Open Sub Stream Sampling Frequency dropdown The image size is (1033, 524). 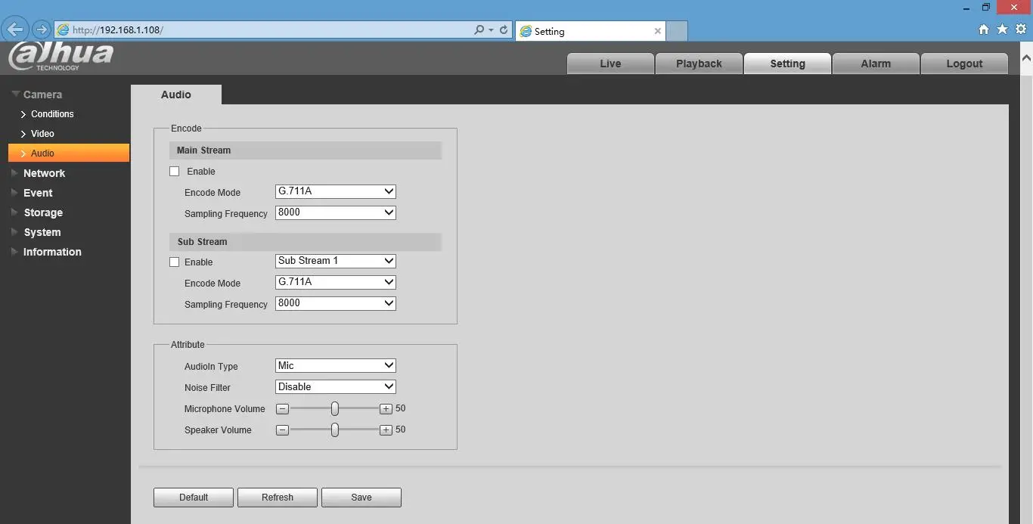tap(336, 303)
